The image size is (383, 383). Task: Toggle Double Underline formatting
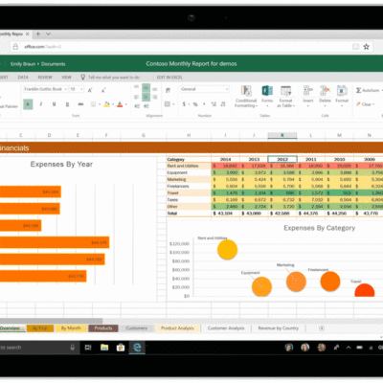click(x=67, y=104)
